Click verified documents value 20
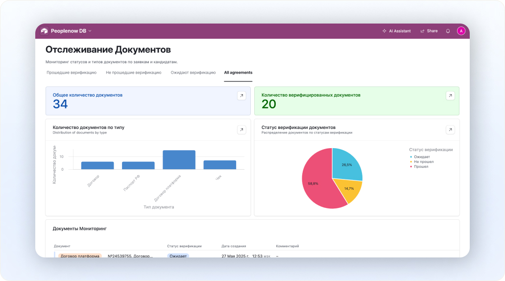 click(269, 104)
